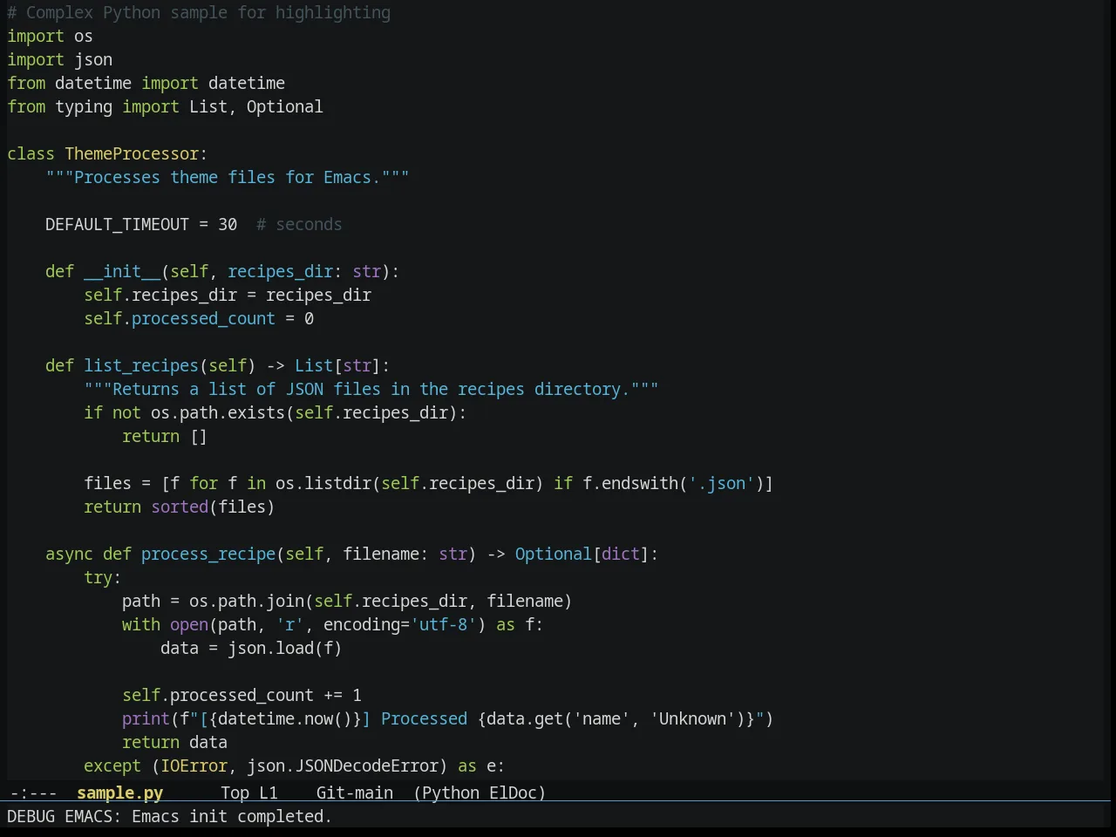Click the 'print' builtin call
The image size is (1116, 837).
click(146, 718)
